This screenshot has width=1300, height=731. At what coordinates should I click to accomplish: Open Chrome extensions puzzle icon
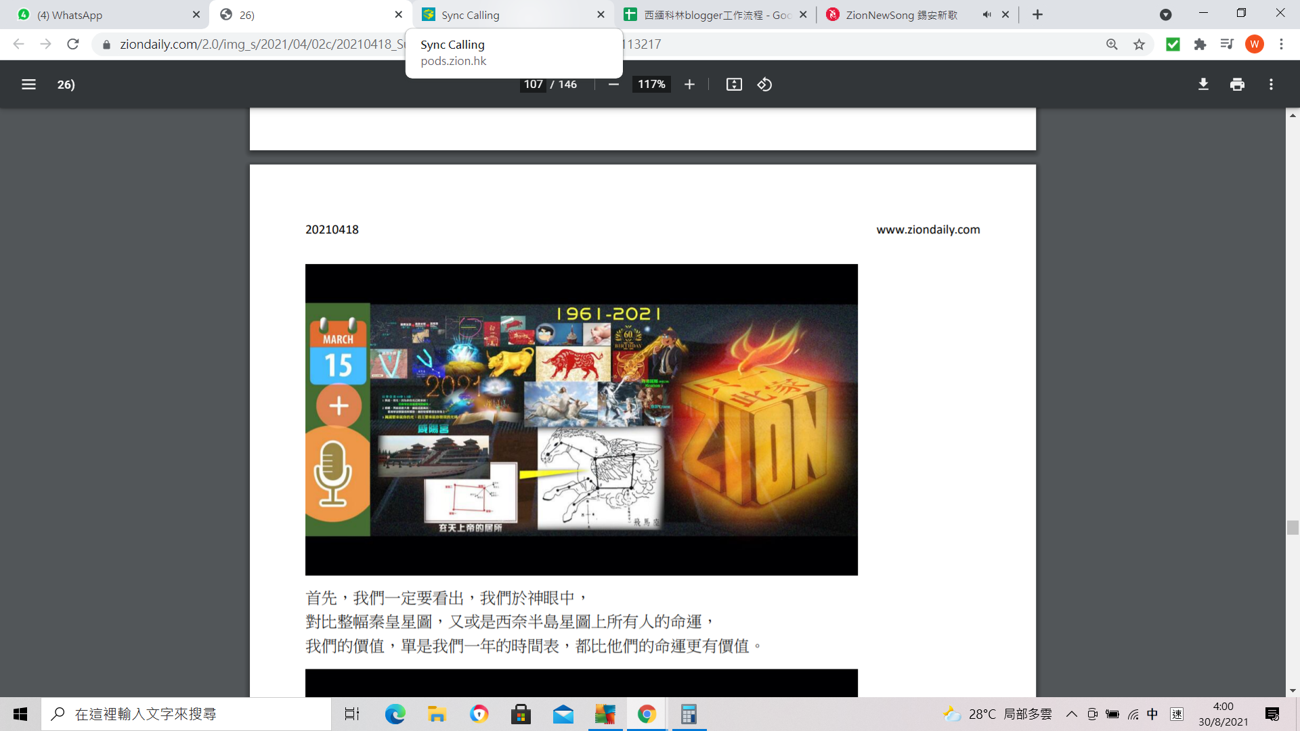[x=1200, y=44]
